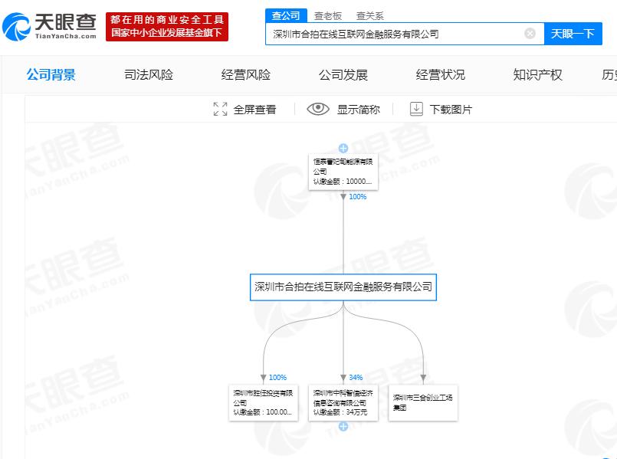The height and width of the screenshot is (459, 617).
Task: Expand hidden subsidiaries via bottom plus control
Action: [x=343, y=427]
